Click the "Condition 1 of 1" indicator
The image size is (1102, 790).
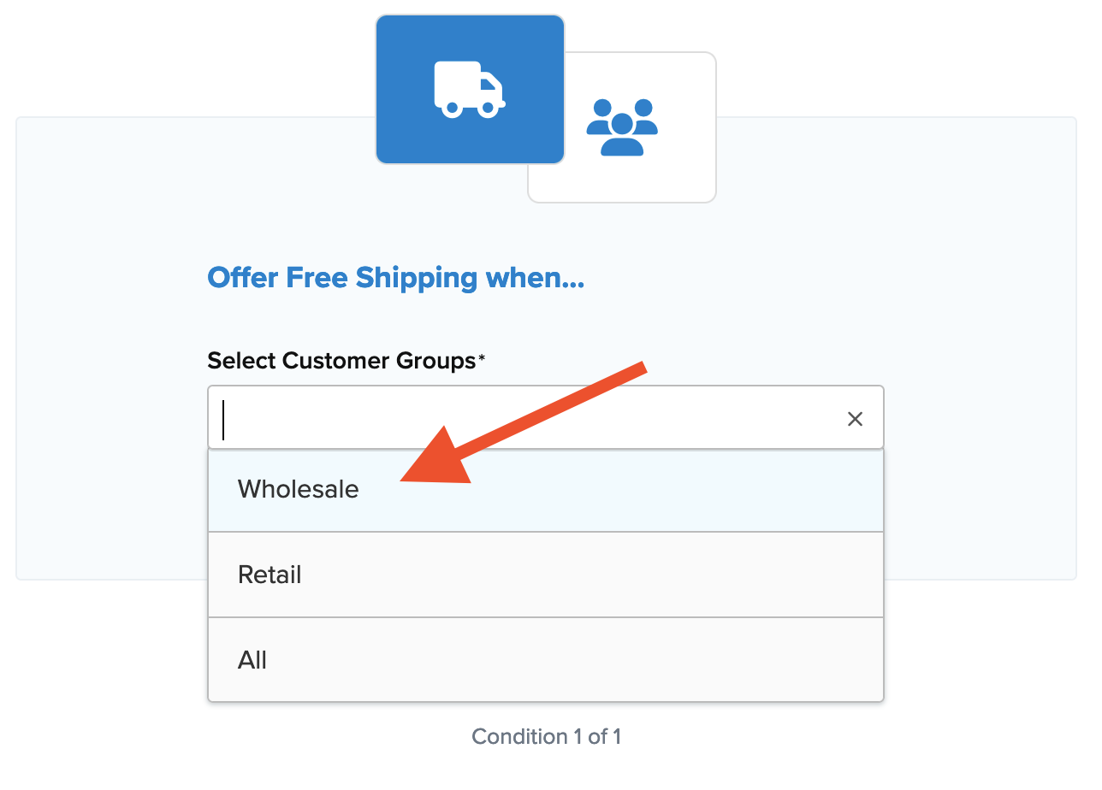(x=546, y=736)
